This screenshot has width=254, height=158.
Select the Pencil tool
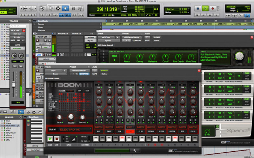coord(80,8)
